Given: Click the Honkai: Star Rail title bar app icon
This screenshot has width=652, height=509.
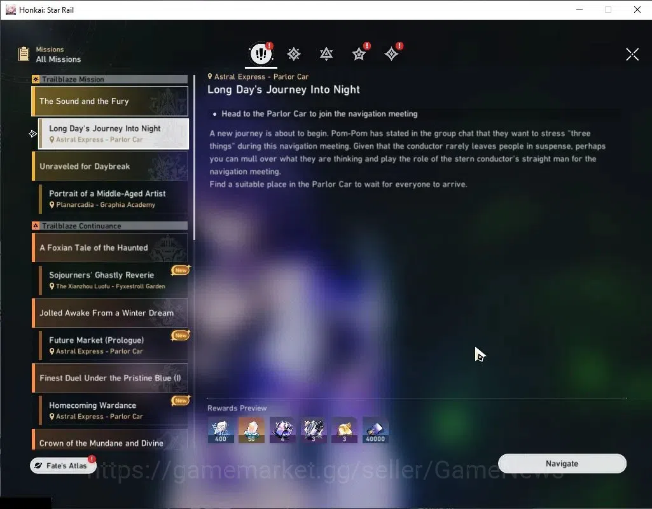Looking at the screenshot, I should coord(10,10).
